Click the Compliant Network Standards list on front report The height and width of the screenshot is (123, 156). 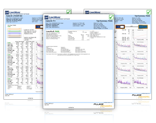[x=66, y=49]
